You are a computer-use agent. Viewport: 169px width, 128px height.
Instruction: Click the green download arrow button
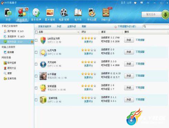click(x=165, y=14)
